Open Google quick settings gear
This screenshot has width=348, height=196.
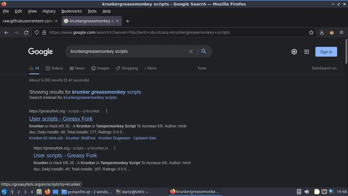[294, 52]
